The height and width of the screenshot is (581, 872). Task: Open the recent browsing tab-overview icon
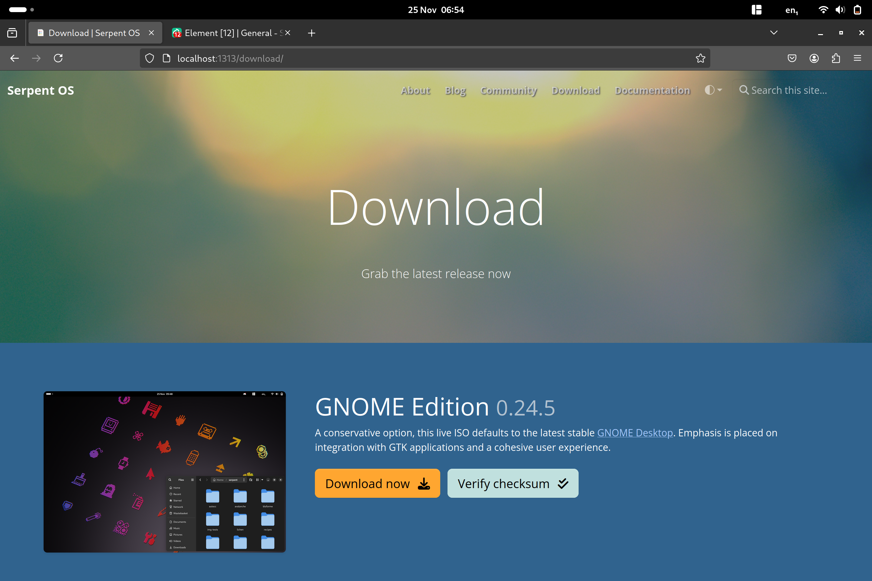pos(12,33)
